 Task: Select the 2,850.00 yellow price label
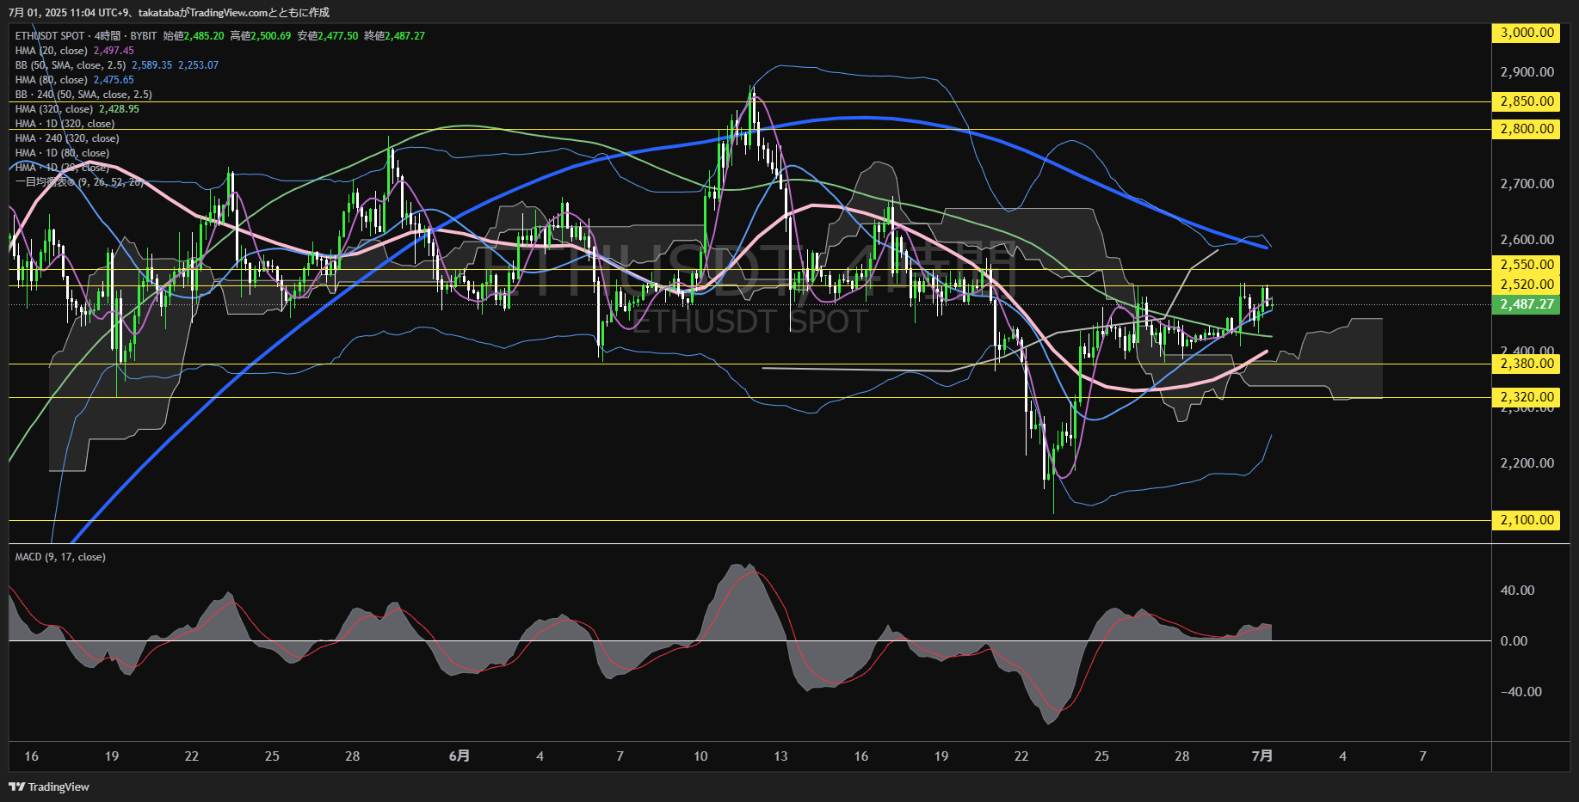[x=1526, y=101]
